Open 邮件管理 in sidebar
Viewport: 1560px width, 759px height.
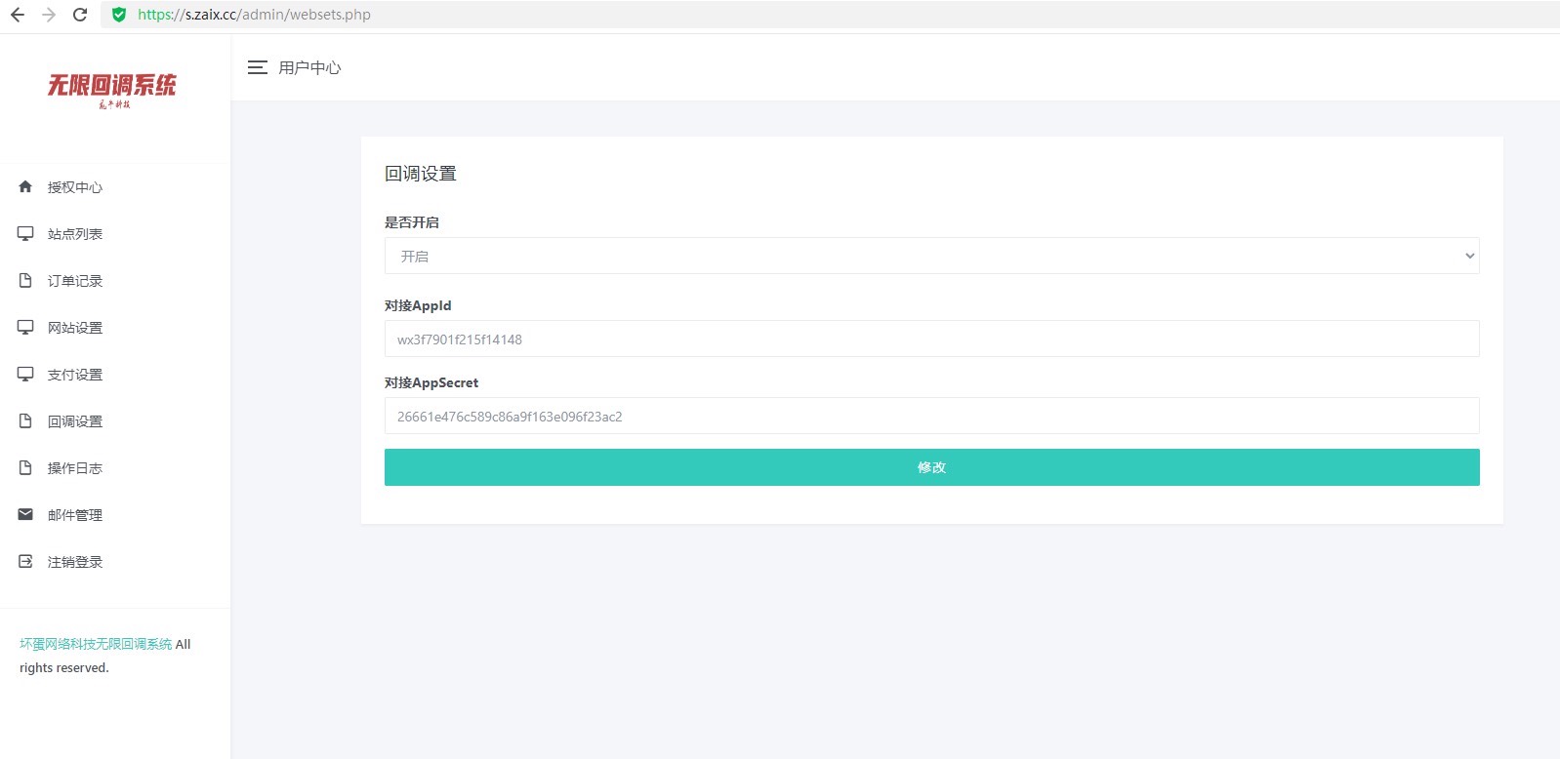pyautogui.click(x=75, y=515)
